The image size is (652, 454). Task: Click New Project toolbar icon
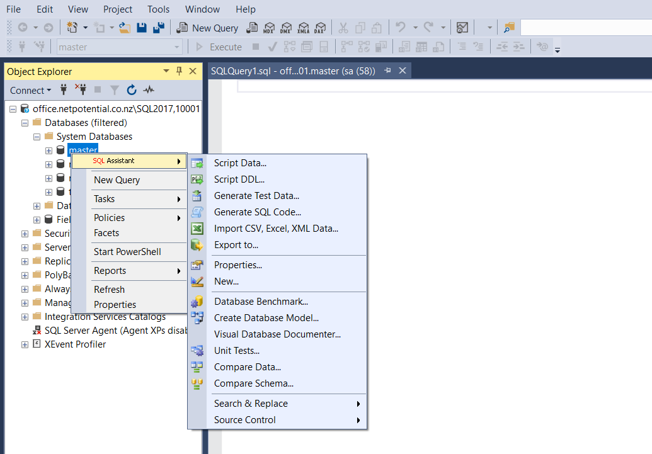[72, 28]
